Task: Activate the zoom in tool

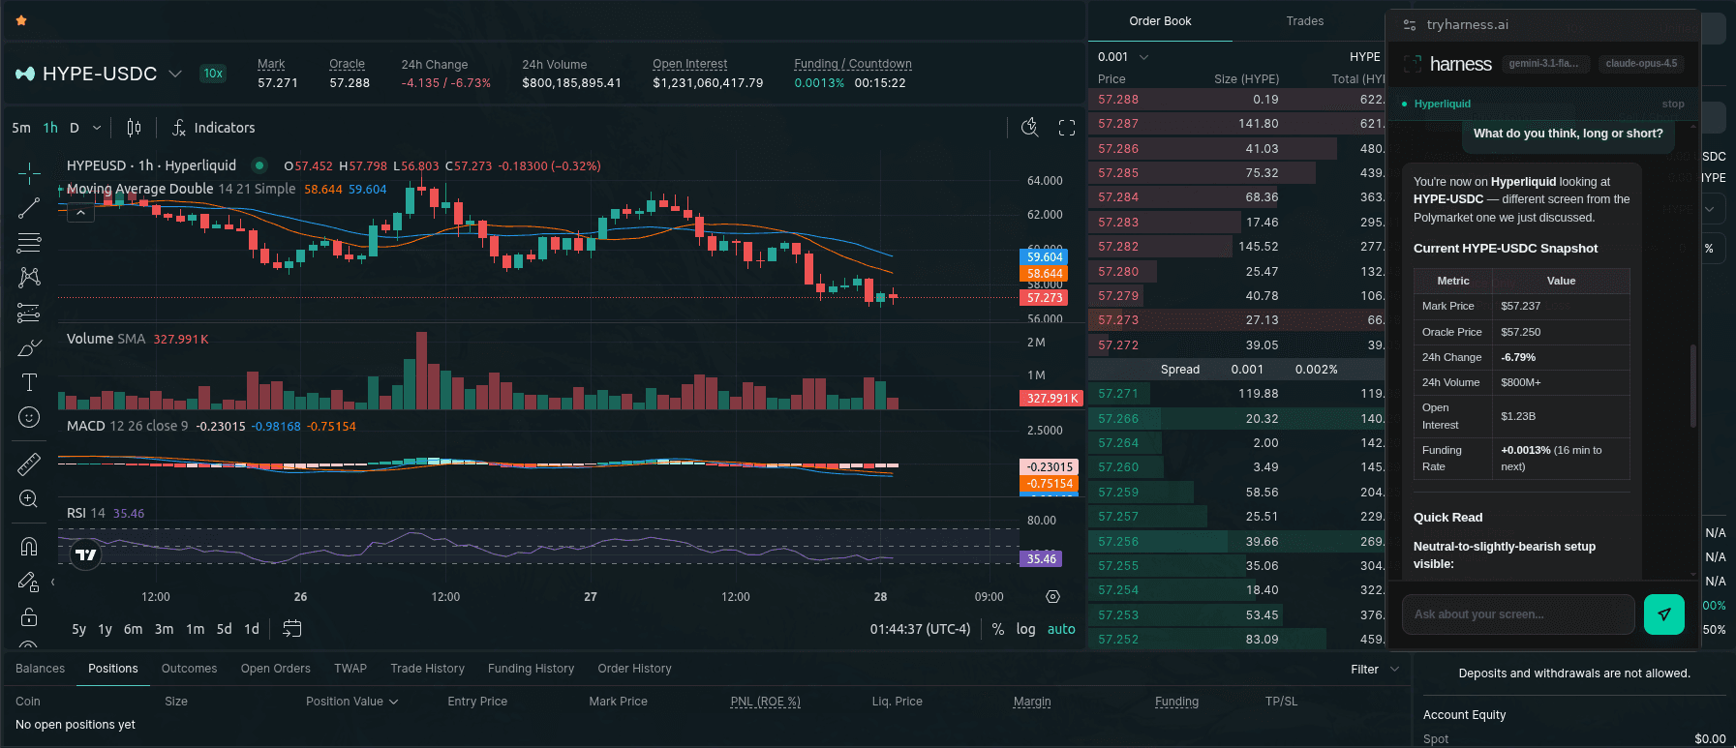Action: pos(29,498)
